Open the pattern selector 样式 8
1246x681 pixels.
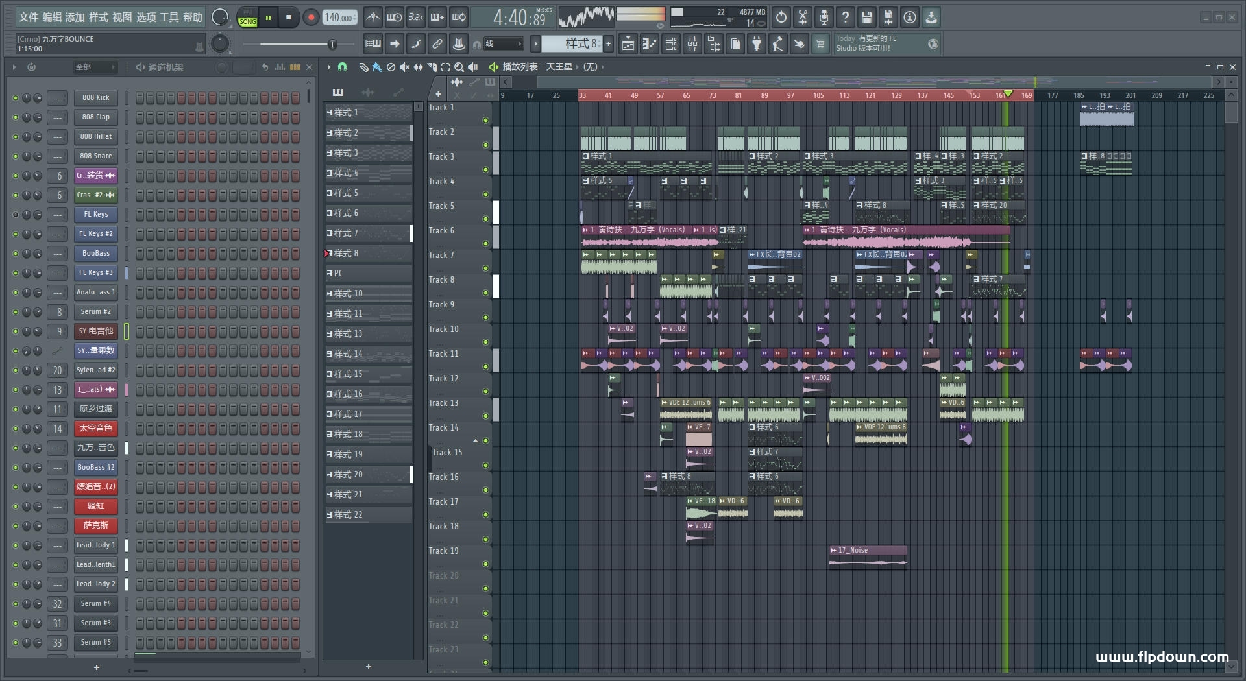572,44
